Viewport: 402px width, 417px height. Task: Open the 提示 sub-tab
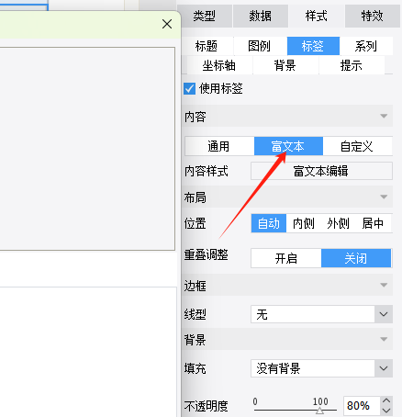click(x=352, y=65)
